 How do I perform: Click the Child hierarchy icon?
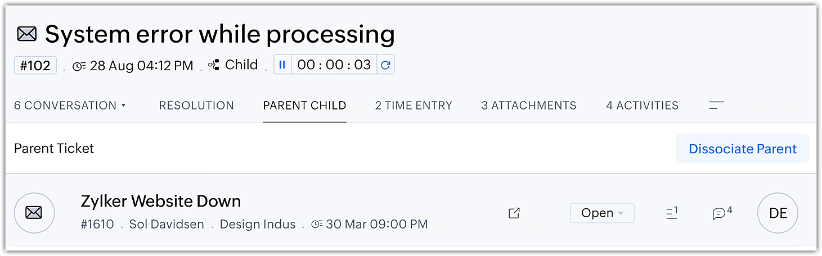pyautogui.click(x=214, y=65)
